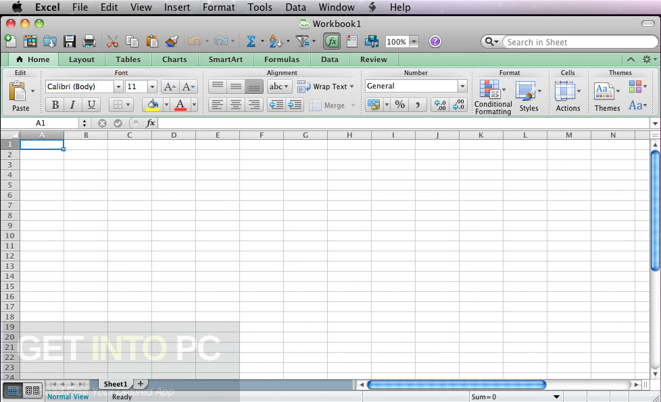
Task: Switch to the Charts ribbon tab
Action: 174,59
